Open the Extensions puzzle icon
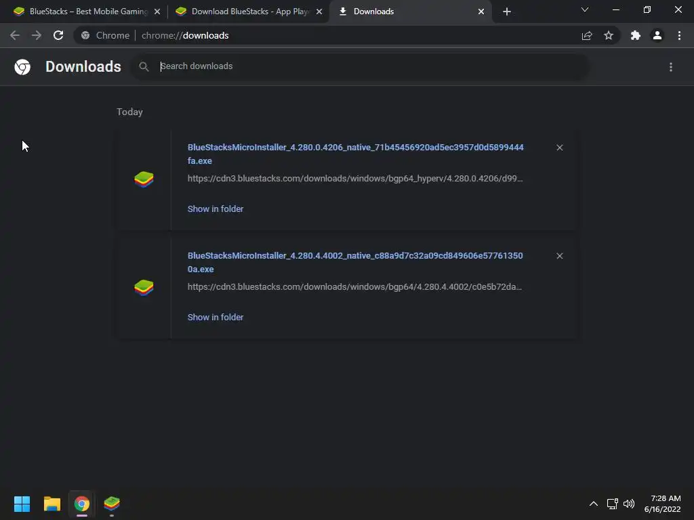Screen dimensions: 694x520 tap(636, 35)
